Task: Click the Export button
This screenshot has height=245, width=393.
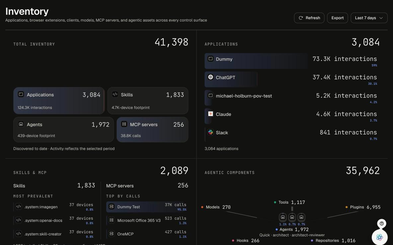Action: [x=337, y=18]
